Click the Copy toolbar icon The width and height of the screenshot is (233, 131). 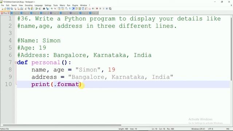29,9
